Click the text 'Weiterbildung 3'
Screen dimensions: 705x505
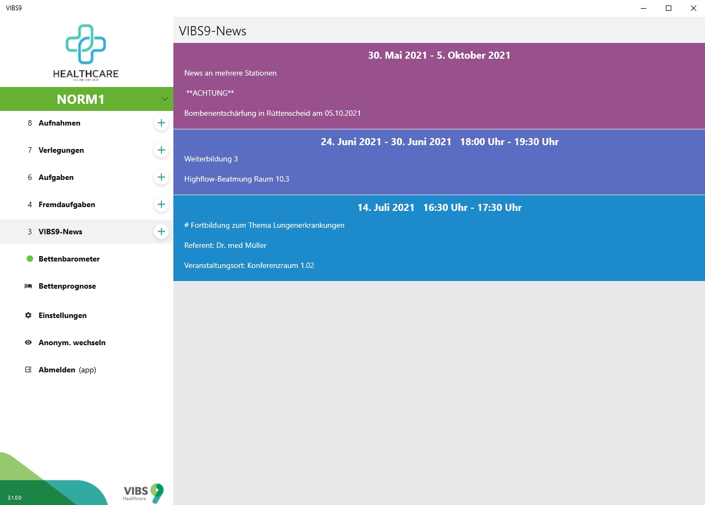[211, 159]
